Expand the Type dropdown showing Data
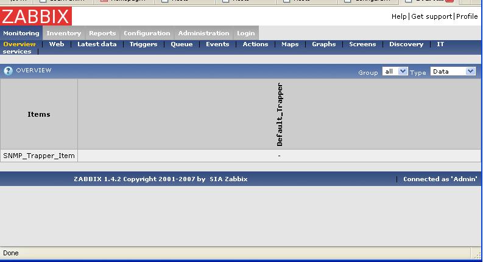This screenshot has width=483, height=262. tap(453, 71)
